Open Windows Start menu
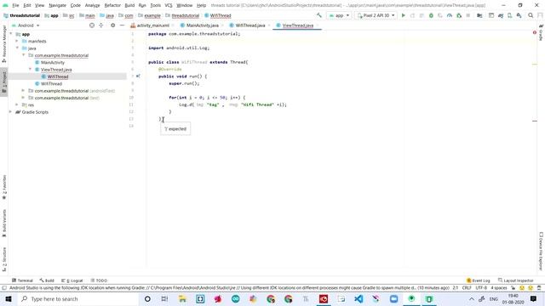Screen dimensions: 545x306 (9, 298)
